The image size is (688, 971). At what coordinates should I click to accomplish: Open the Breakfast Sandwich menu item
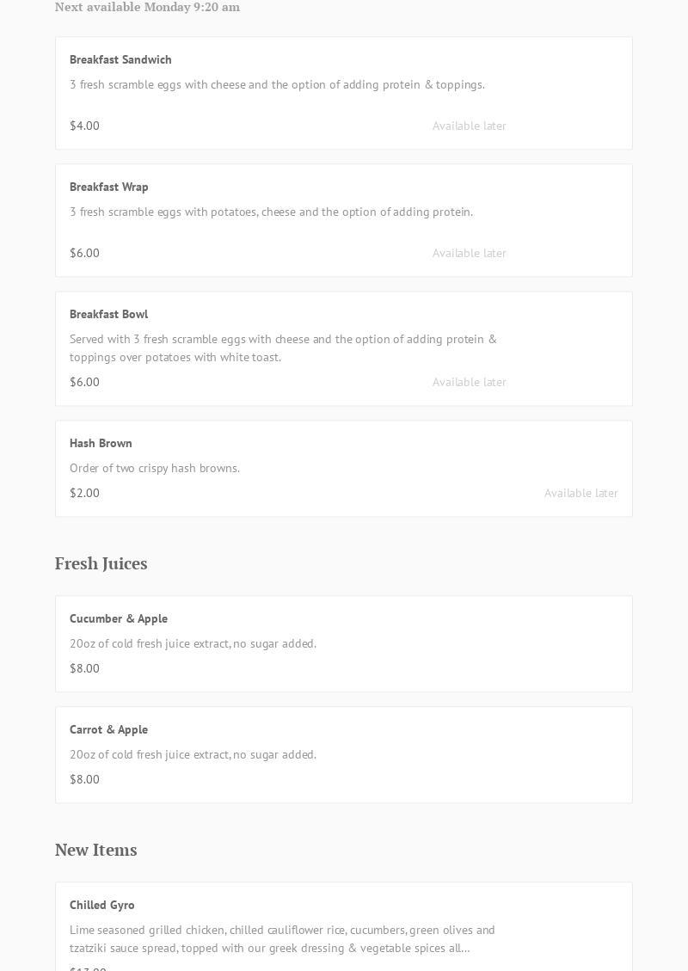point(120,59)
